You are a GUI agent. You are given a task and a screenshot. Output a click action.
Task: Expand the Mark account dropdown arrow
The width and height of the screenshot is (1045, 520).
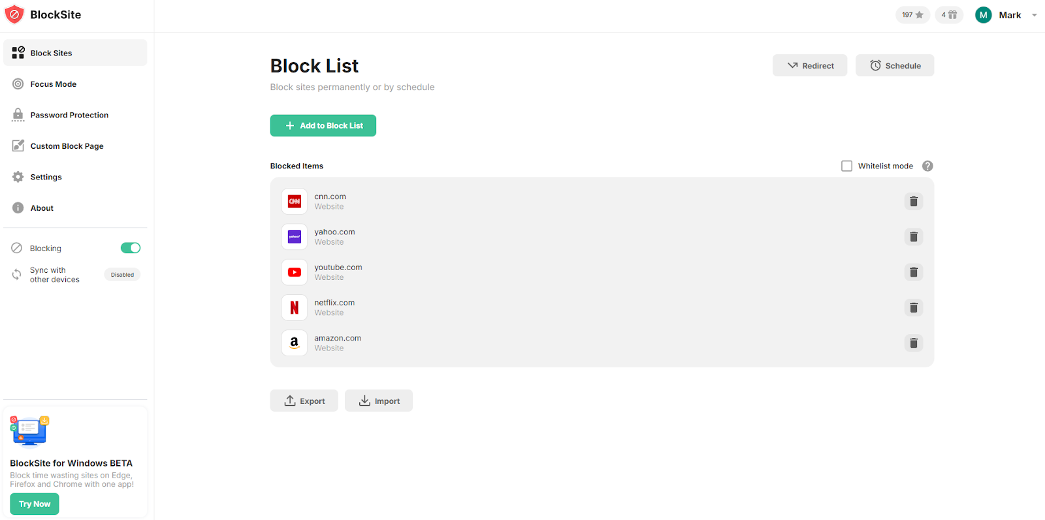(x=1035, y=15)
